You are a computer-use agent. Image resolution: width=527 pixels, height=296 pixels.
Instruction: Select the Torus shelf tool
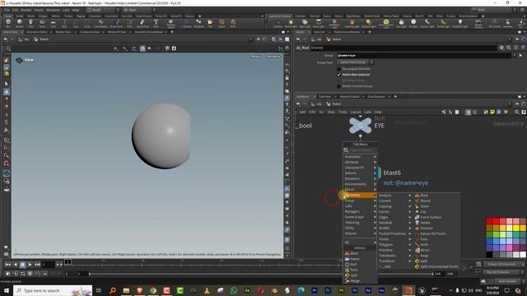pyautogui.click(x=42, y=23)
